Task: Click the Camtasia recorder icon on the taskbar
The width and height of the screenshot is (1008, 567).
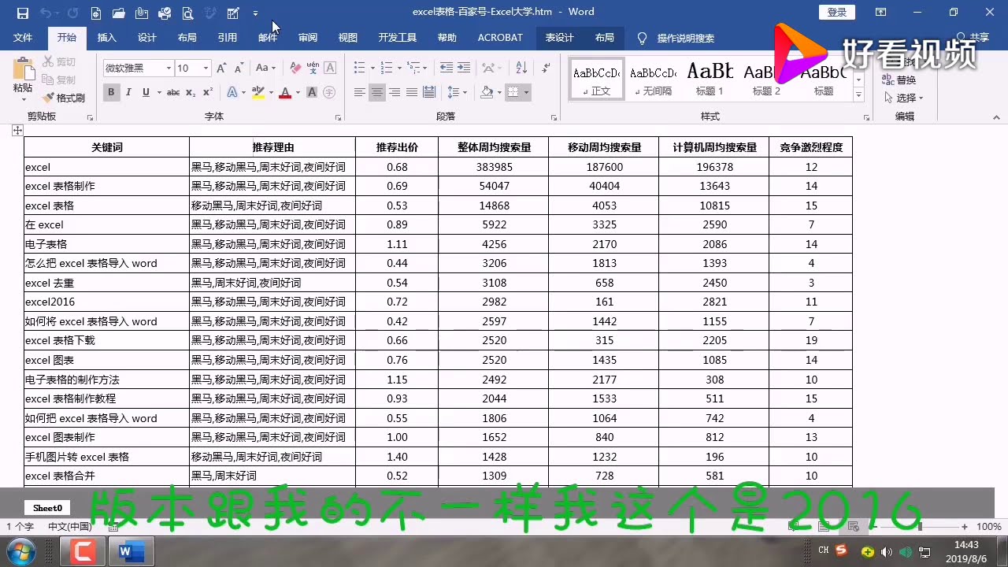Action: (83, 552)
